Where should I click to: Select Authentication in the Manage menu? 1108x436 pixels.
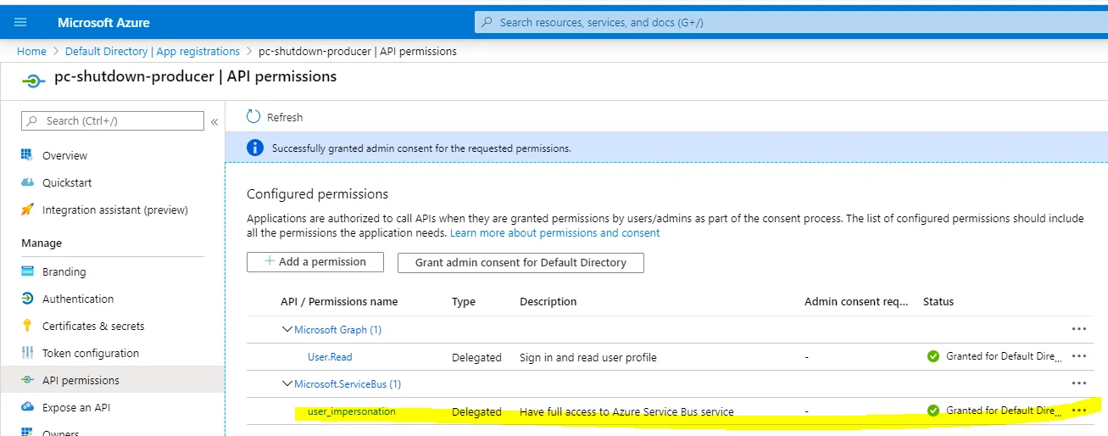coord(78,299)
